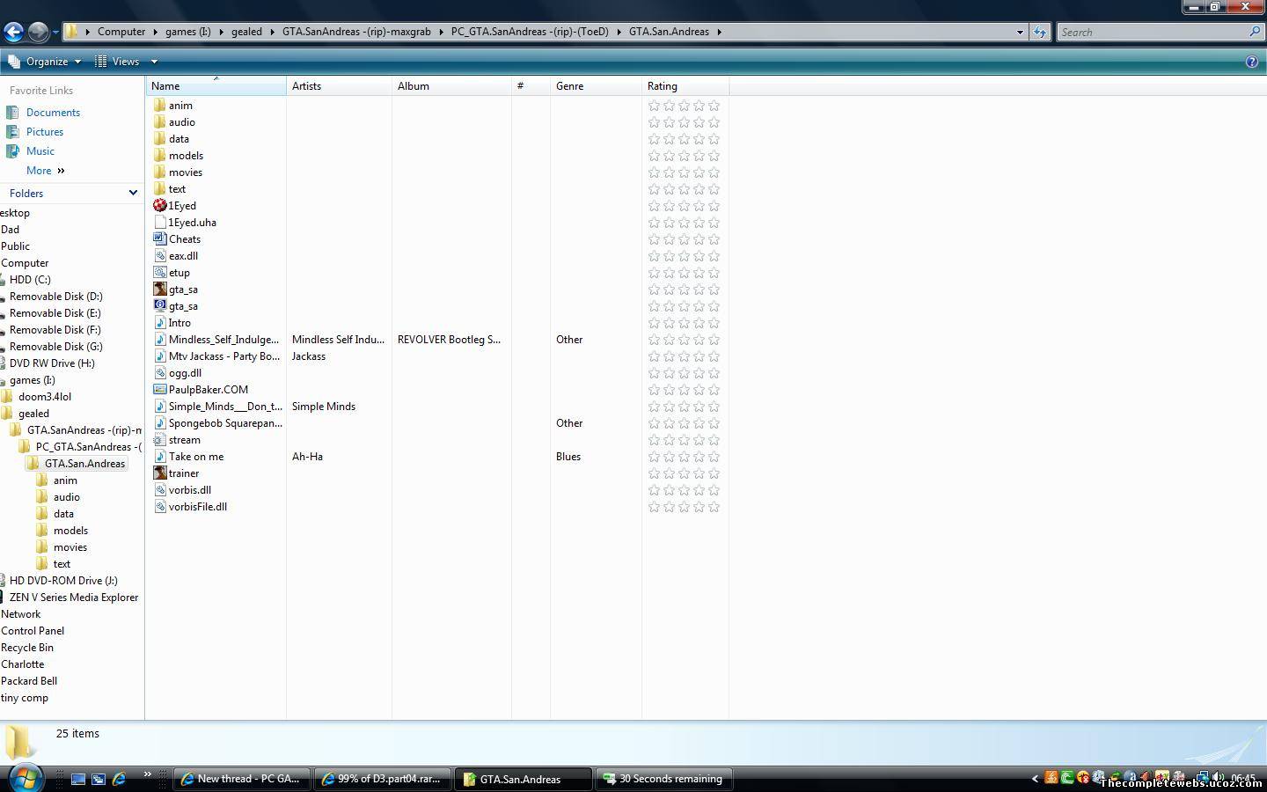The width and height of the screenshot is (1267, 792).
Task: Select doom3.4lol folder in tree
Action: (45, 396)
